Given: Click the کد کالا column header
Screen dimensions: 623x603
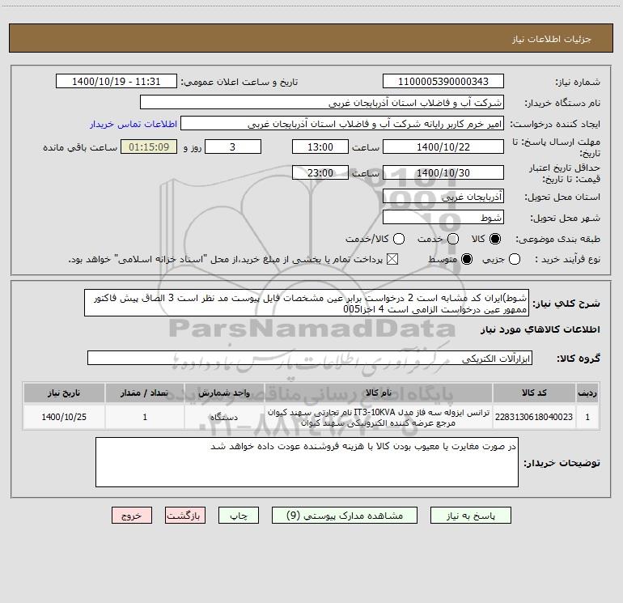Looking at the screenshot, I should pos(534,393).
